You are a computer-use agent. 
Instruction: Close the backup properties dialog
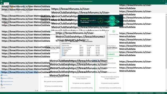pos(105,32)
